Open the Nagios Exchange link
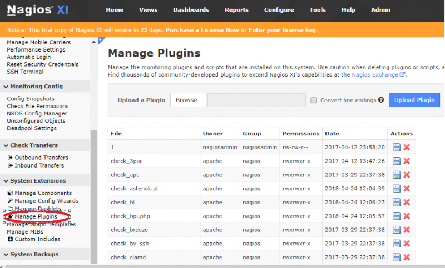This screenshot has height=268, width=445. click(x=378, y=75)
